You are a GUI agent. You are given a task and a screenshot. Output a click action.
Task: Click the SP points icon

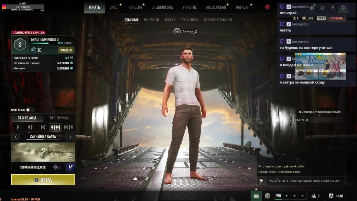pyautogui.click(x=34, y=50)
